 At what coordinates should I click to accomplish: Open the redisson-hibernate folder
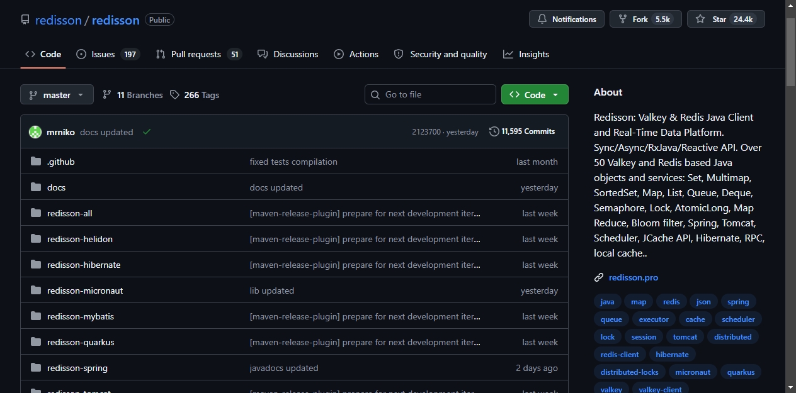point(84,265)
